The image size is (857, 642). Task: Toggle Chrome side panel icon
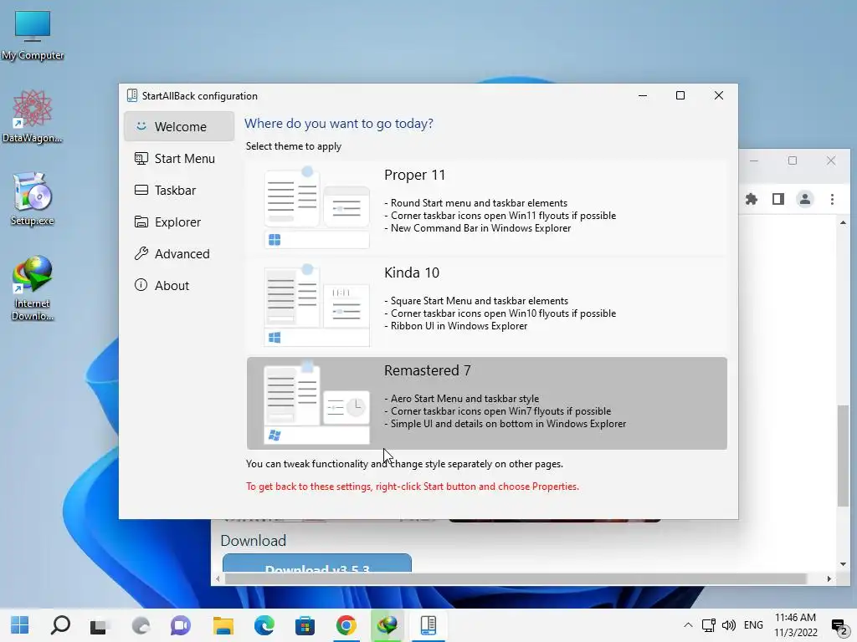coord(778,199)
